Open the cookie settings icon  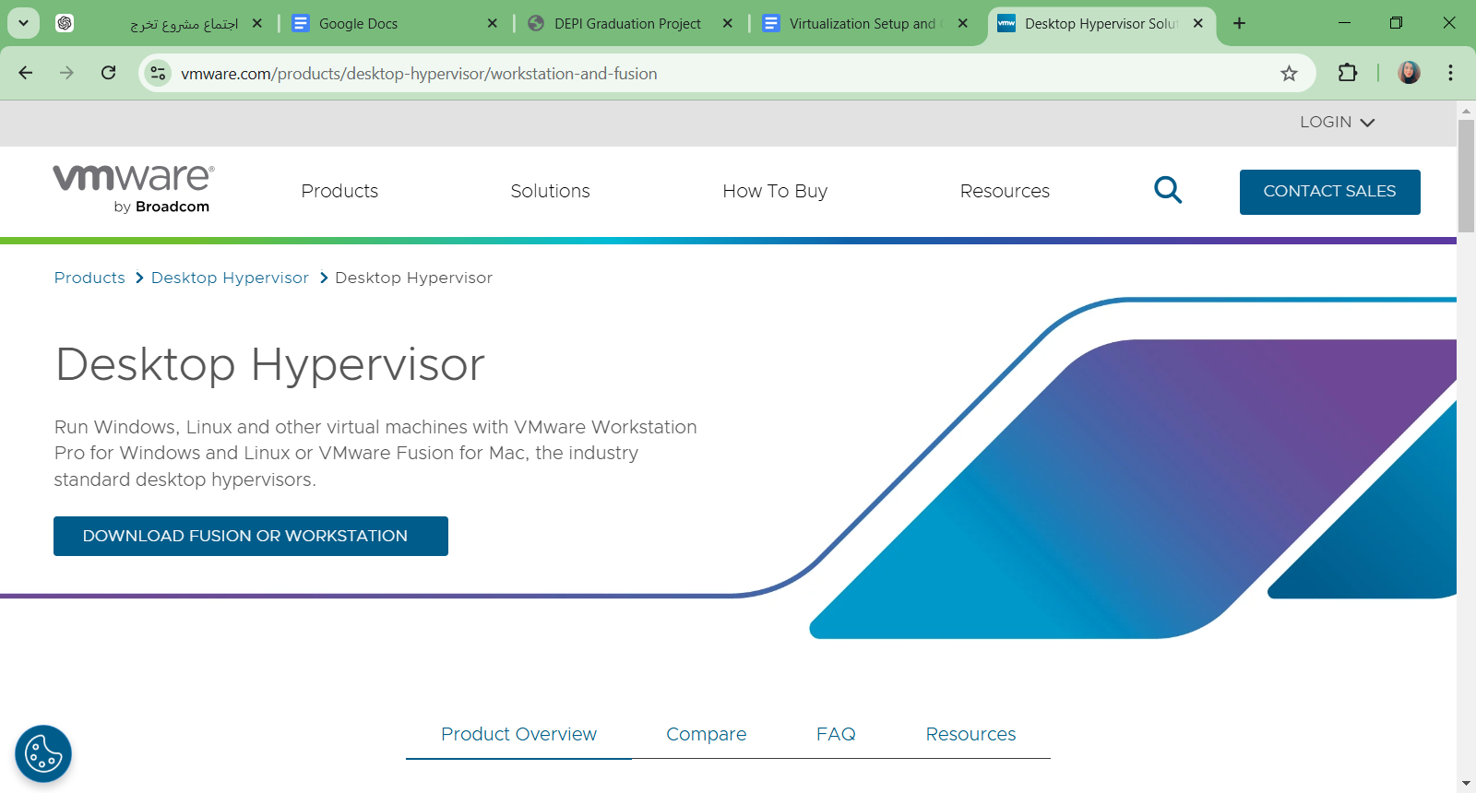tap(43, 753)
